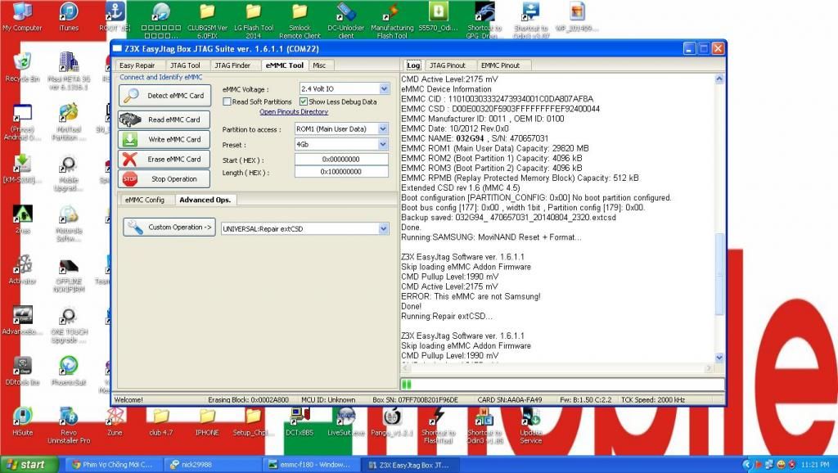Open the ODtools lite desktop icon
This screenshot has width=838, height=473.
point(22,371)
